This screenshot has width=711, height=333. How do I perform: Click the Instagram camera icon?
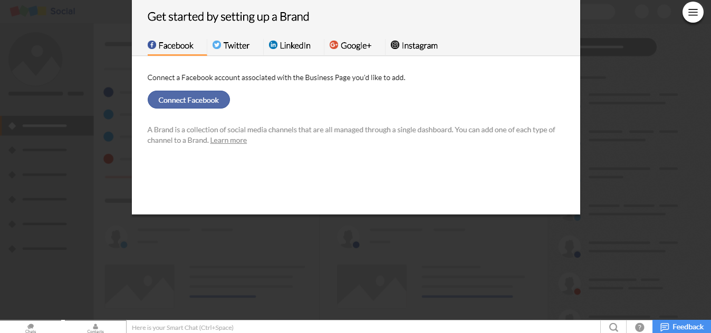tap(395, 45)
